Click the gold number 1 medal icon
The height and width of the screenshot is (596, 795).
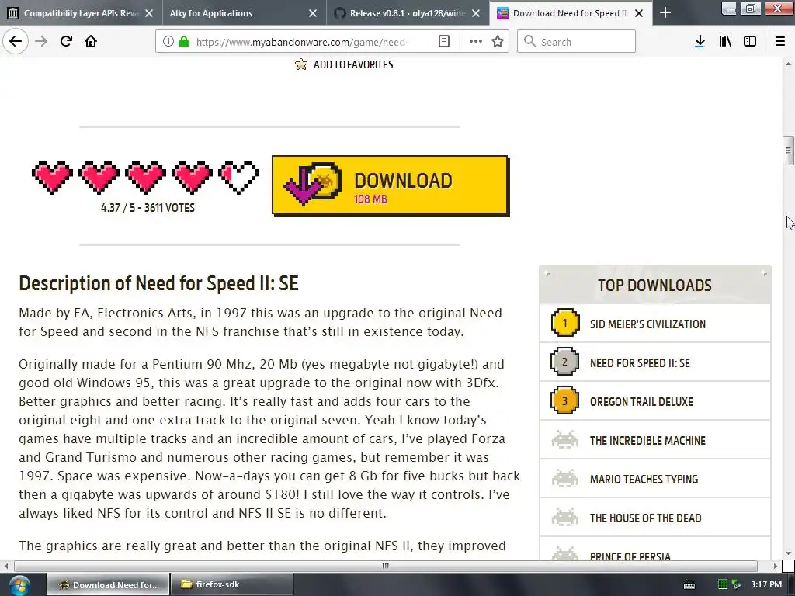[565, 323]
